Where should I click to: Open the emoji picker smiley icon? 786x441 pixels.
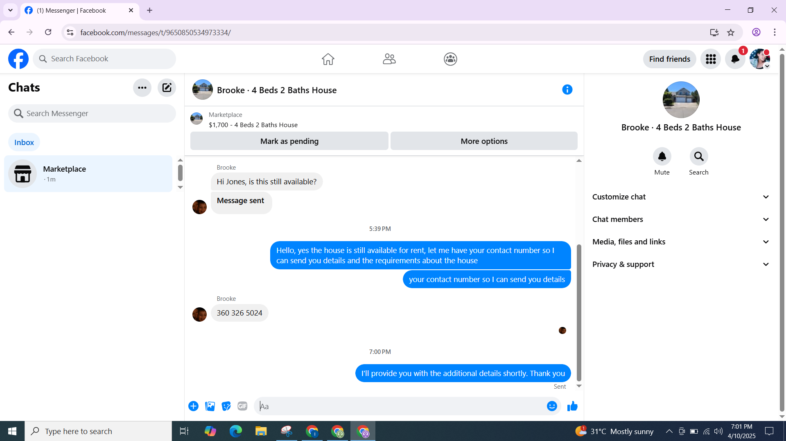[x=552, y=406]
